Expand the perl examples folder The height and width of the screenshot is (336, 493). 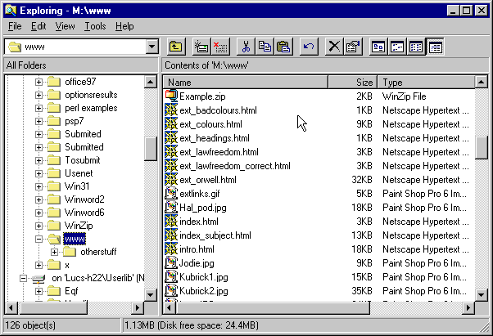coord(38,108)
